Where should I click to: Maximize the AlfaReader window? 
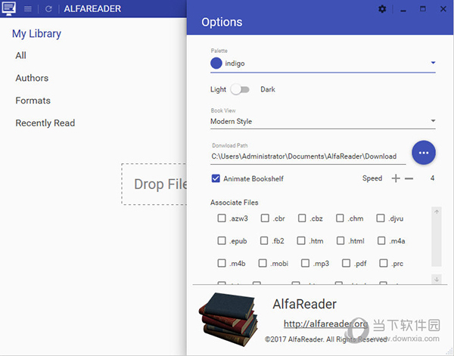tap(423, 8)
